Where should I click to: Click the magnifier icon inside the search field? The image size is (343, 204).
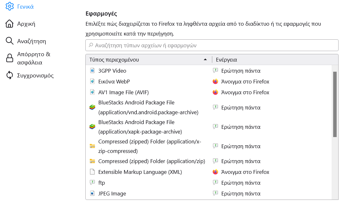click(x=91, y=45)
